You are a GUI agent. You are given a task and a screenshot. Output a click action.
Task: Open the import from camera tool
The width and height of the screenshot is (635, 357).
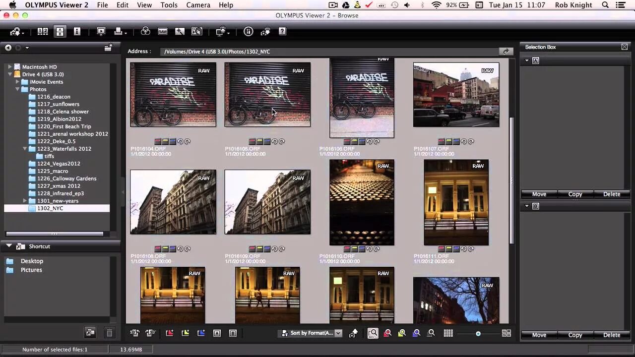pyautogui.click(x=16, y=32)
